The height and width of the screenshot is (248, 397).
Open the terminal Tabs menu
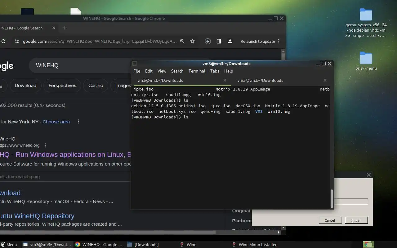click(x=215, y=71)
